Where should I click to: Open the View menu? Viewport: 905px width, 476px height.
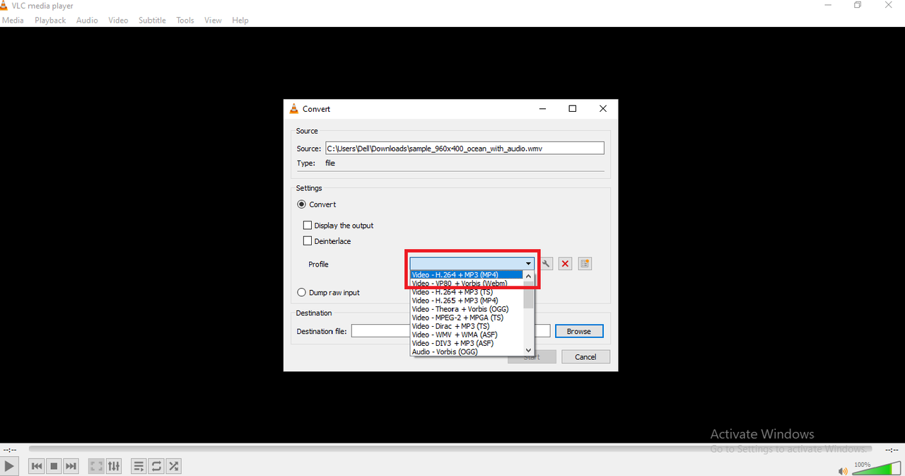coord(213,20)
